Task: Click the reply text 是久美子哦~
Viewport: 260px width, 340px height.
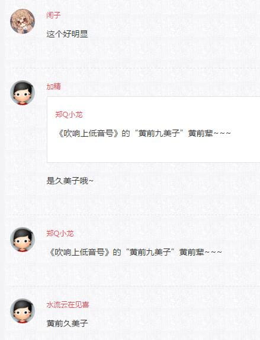Action: (x=70, y=181)
